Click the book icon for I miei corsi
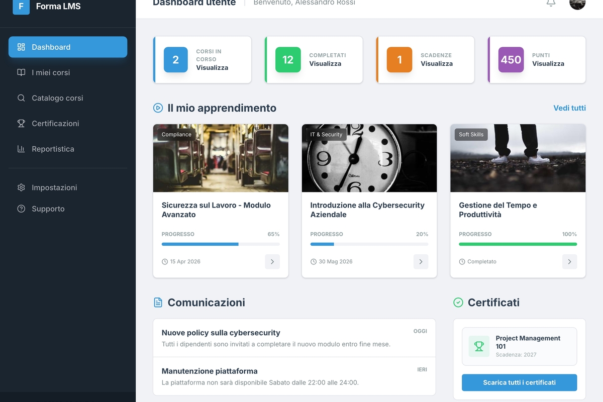Viewport: 603px width, 402px height. pos(21,72)
